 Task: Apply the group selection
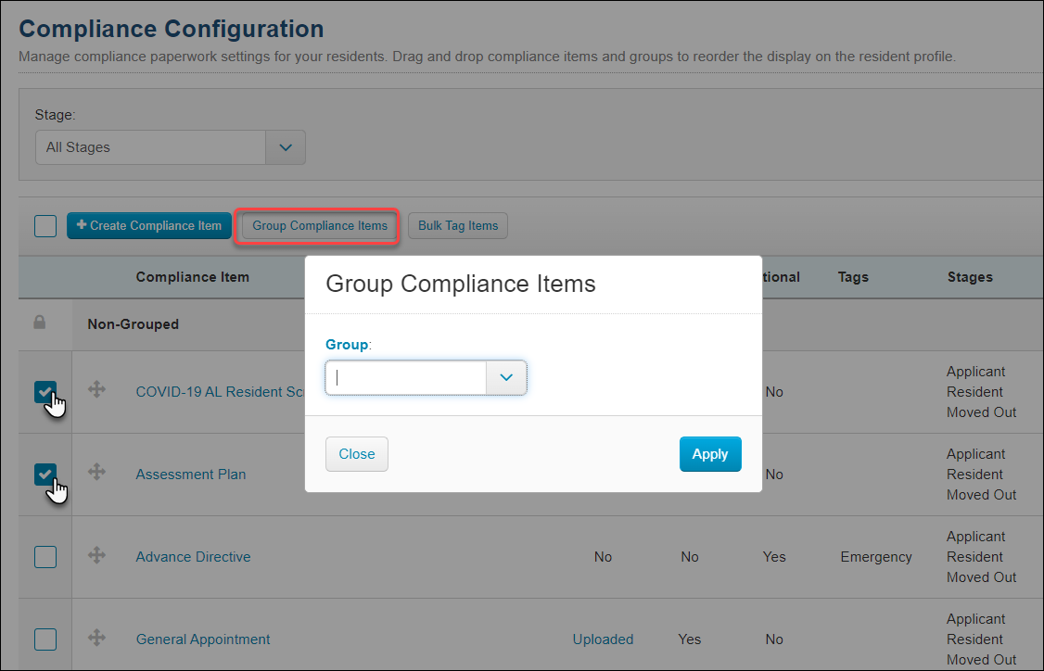click(710, 454)
